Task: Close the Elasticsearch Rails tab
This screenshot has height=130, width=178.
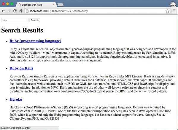Action: point(54,5)
